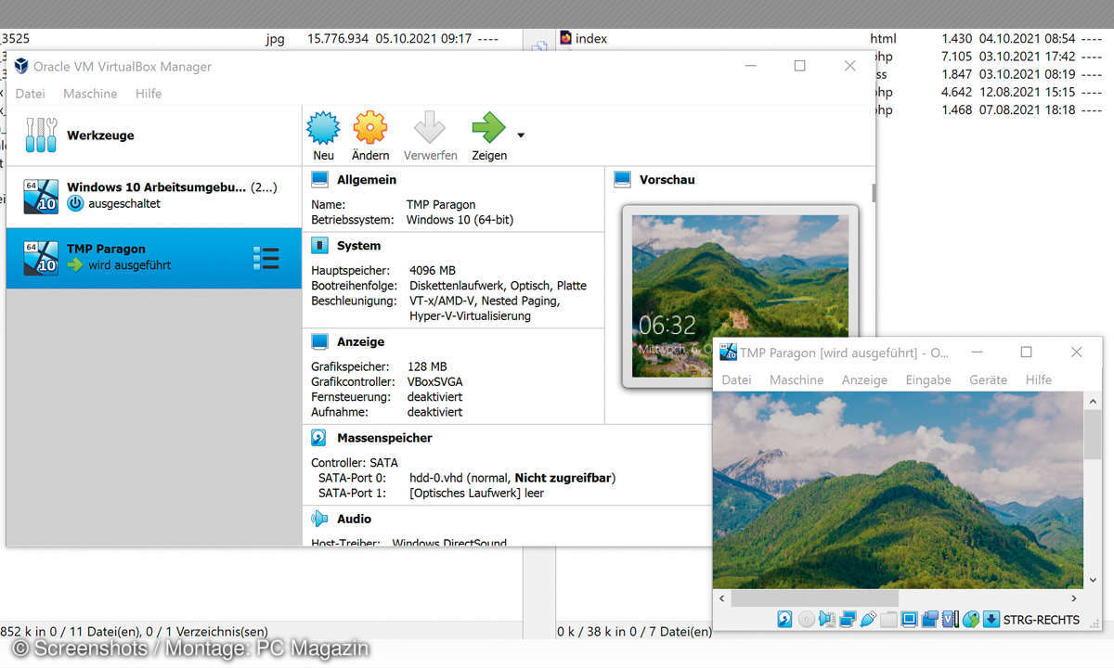Image resolution: width=1114 pixels, height=668 pixels.
Task: Click VirtualBox logo icon in Manager title bar
Action: (x=21, y=66)
